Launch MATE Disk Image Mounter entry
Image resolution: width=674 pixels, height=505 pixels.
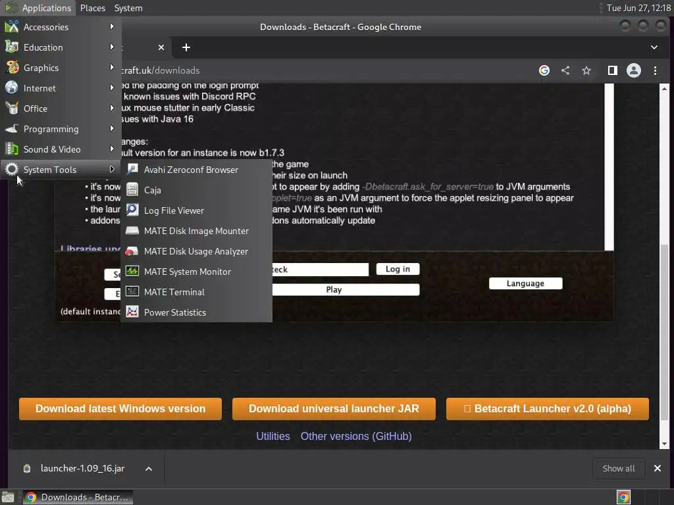[196, 231]
